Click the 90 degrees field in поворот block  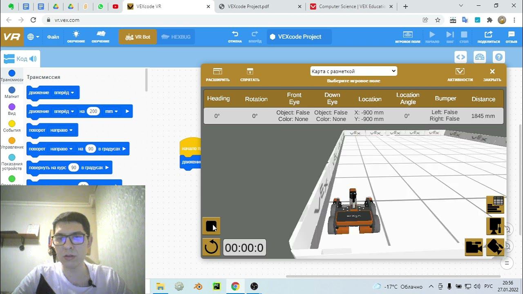pos(90,149)
